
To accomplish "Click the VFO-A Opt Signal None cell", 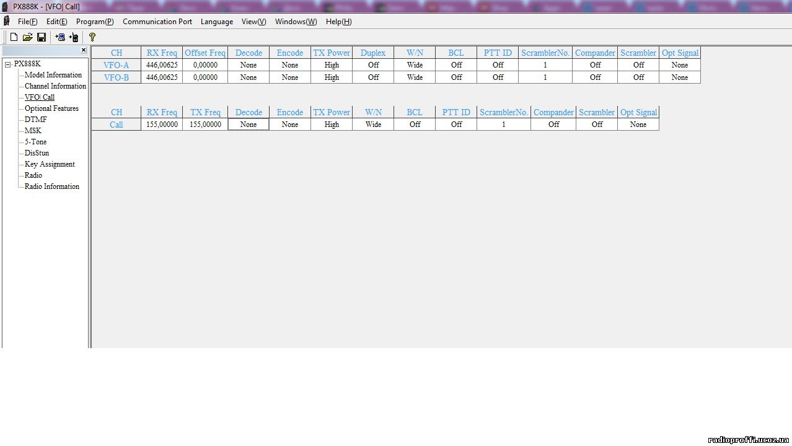I will (x=680, y=65).
